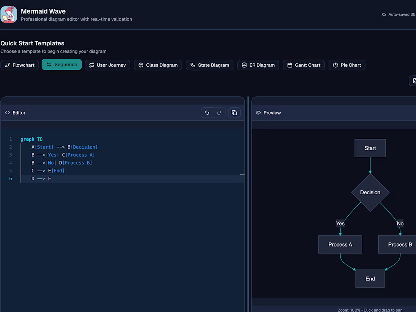Select the ER Diagram template

pyautogui.click(x=258, y=65)
